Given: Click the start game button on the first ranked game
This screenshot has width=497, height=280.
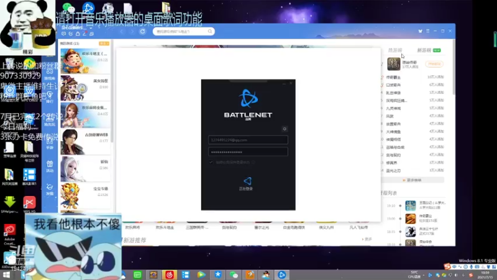Looking at the screenshot, I should point(434,64).
